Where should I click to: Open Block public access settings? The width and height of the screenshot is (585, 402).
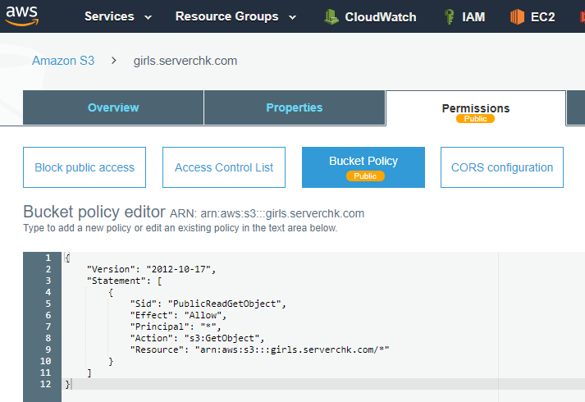click(x=85, y=167)
